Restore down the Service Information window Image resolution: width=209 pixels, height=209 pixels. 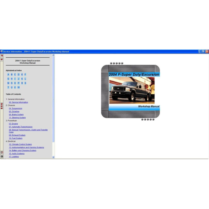[x=203, y=52]
